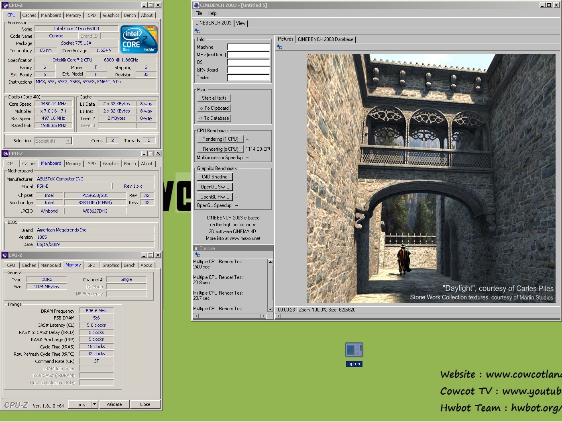The width and height of the screenshot is (562, 422).
Task: Switch to CPU tab in Mainboard CPU-Z window
Action: [11, 164]
